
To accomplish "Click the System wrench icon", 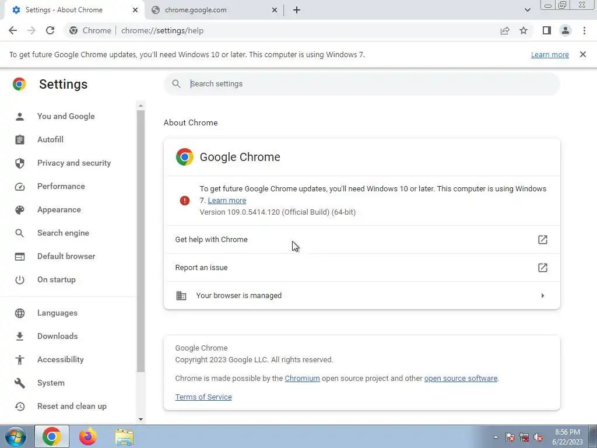I will pyautogui.click(x=20, y=383).
